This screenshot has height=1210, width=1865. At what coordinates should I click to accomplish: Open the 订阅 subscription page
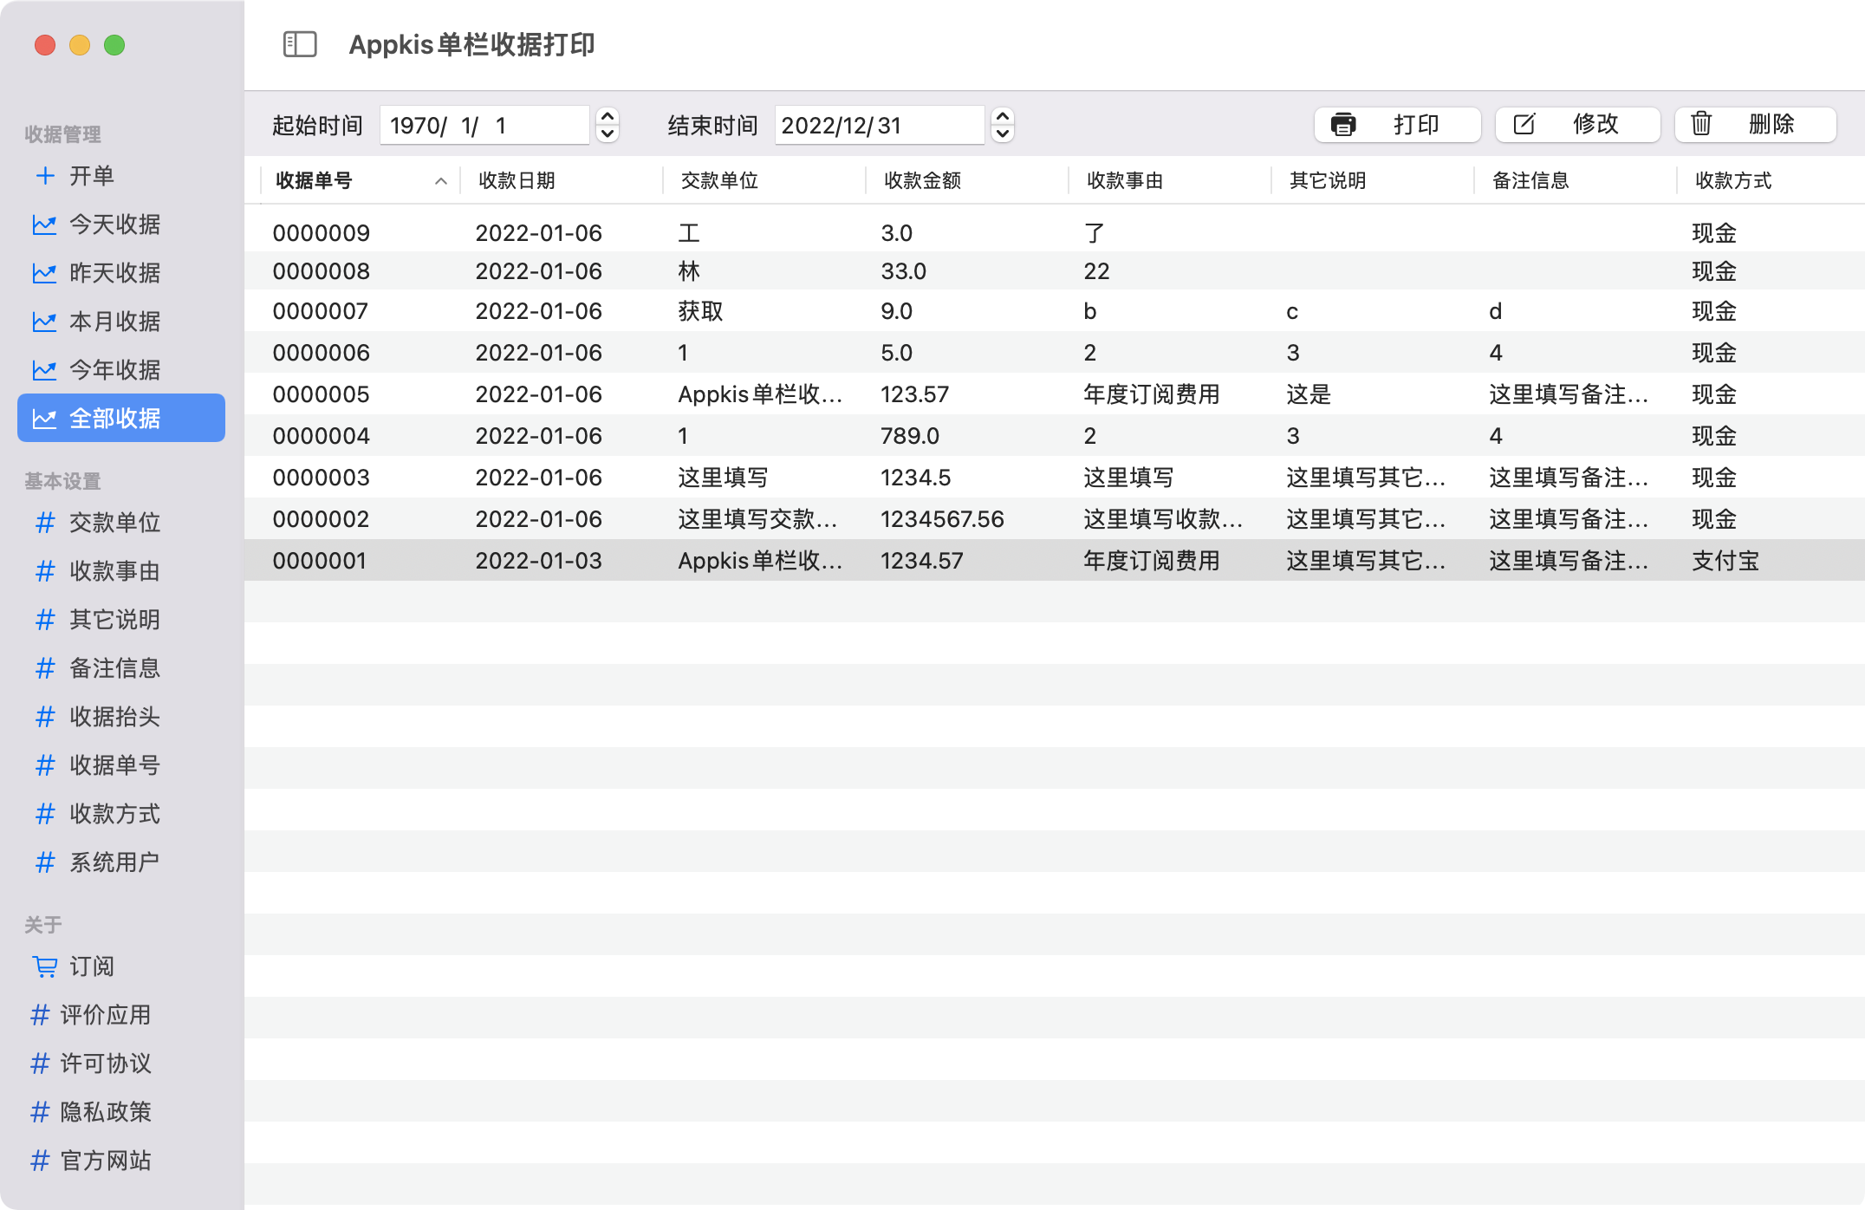point(121,966)
